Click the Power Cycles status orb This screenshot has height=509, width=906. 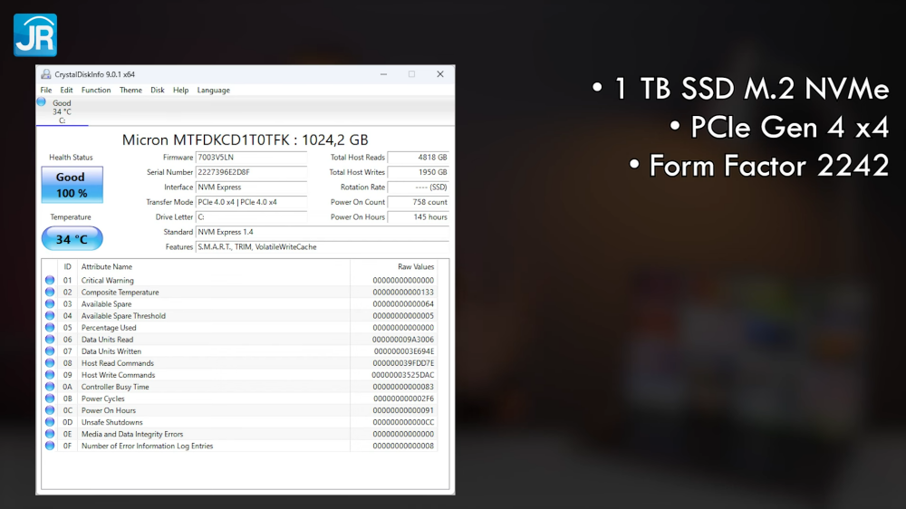pos(50,399)
